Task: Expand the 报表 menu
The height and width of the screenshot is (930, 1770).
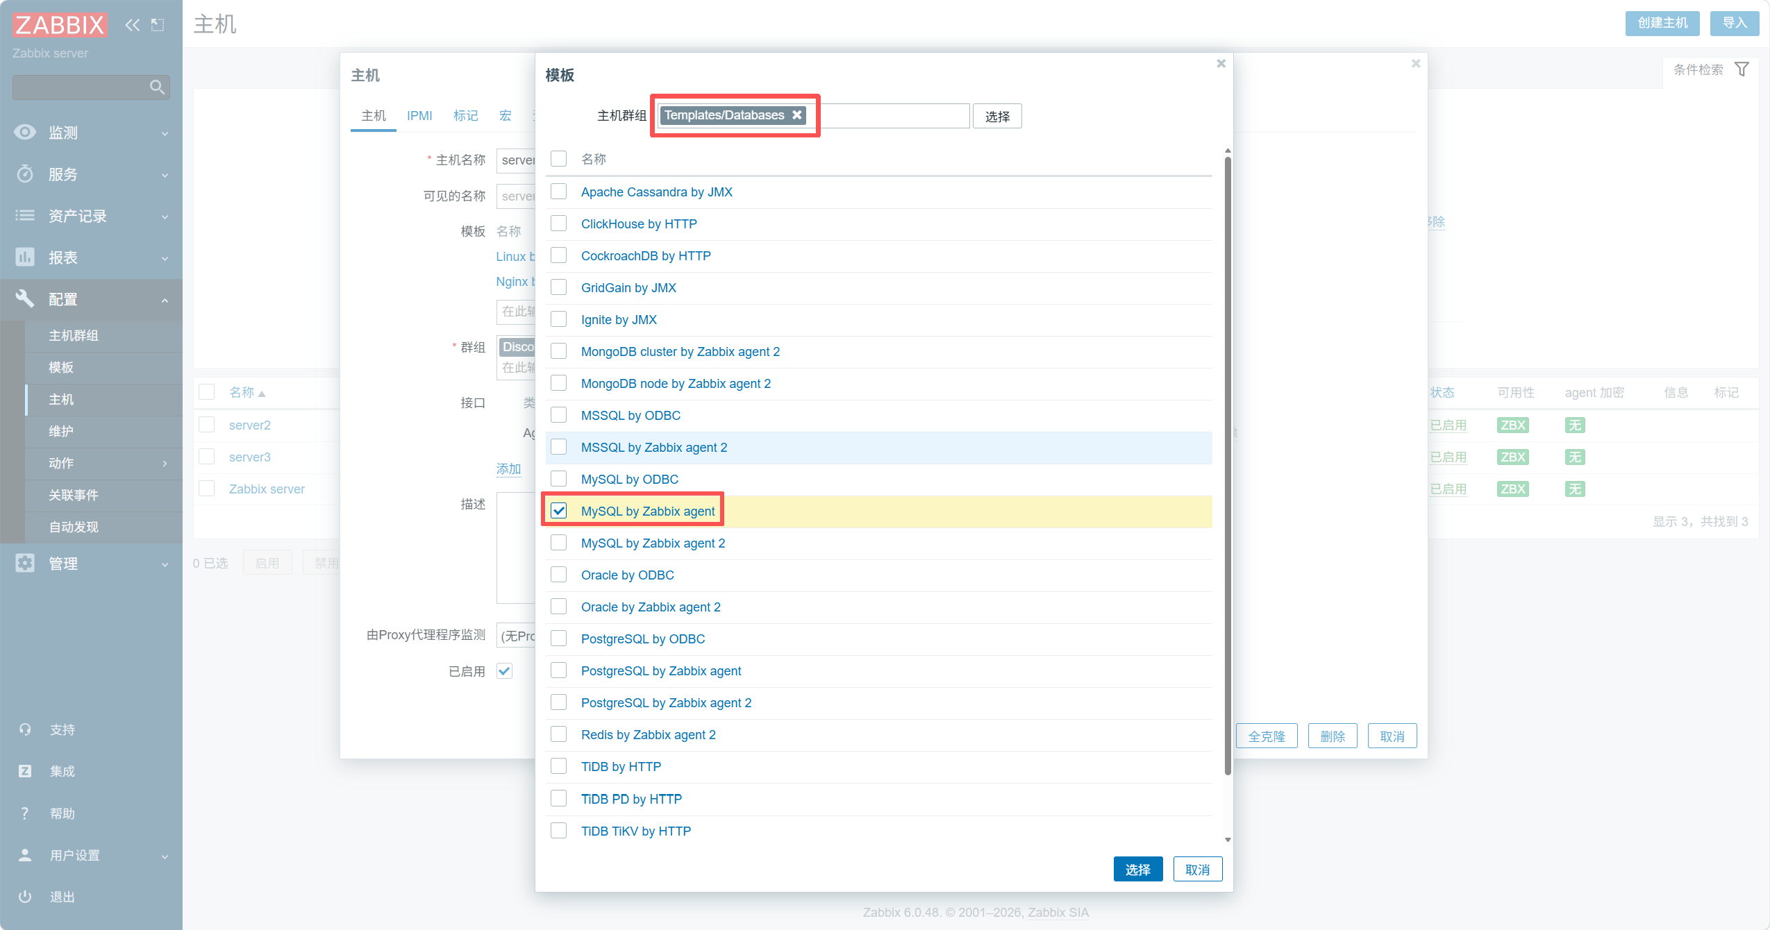Action: tap(165, 258)
